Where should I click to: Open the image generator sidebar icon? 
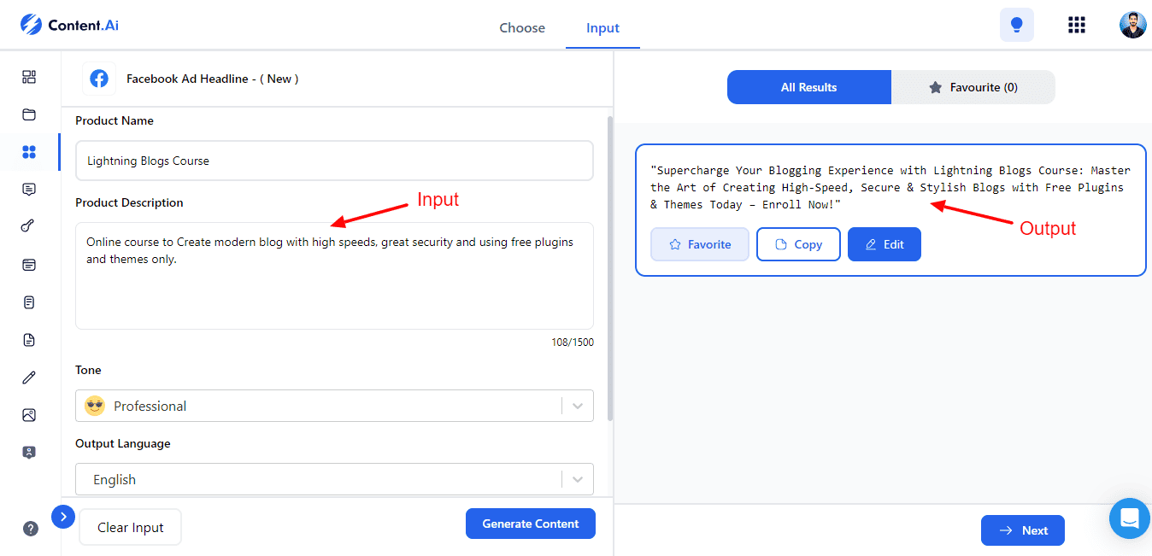coord(29,415)
